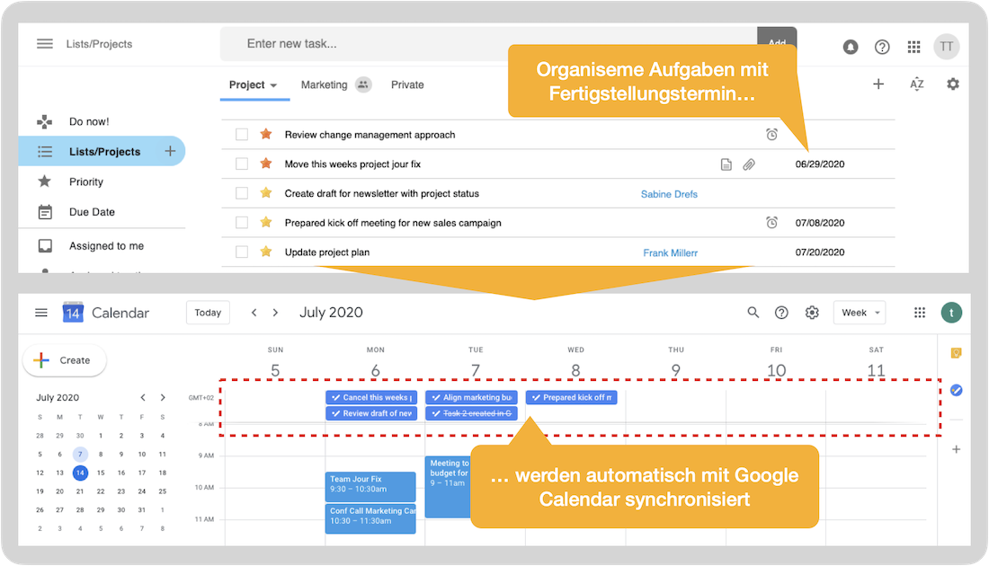Check off Prepared kick off meeting task

[x=242, y=223]
